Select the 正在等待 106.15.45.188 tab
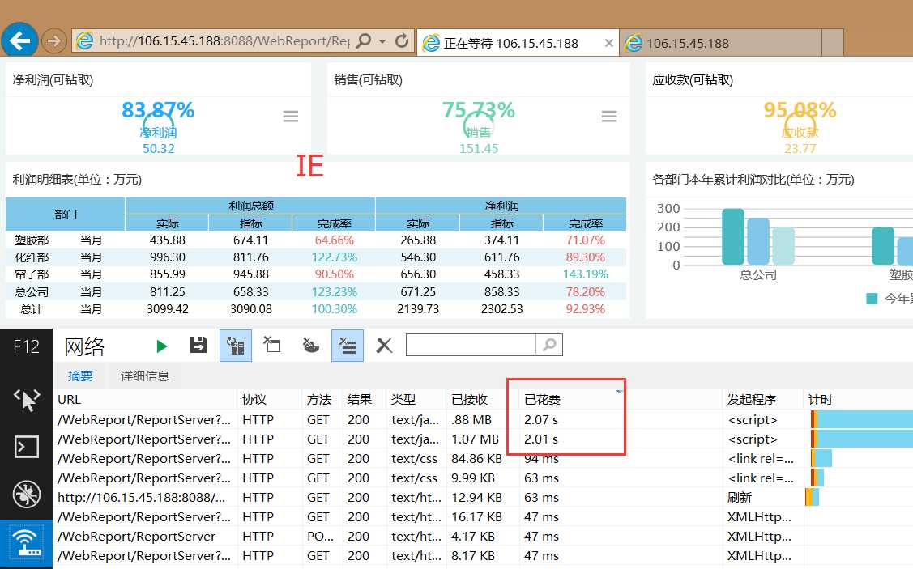Screen dimensions: 913x569 coord(517,43)
